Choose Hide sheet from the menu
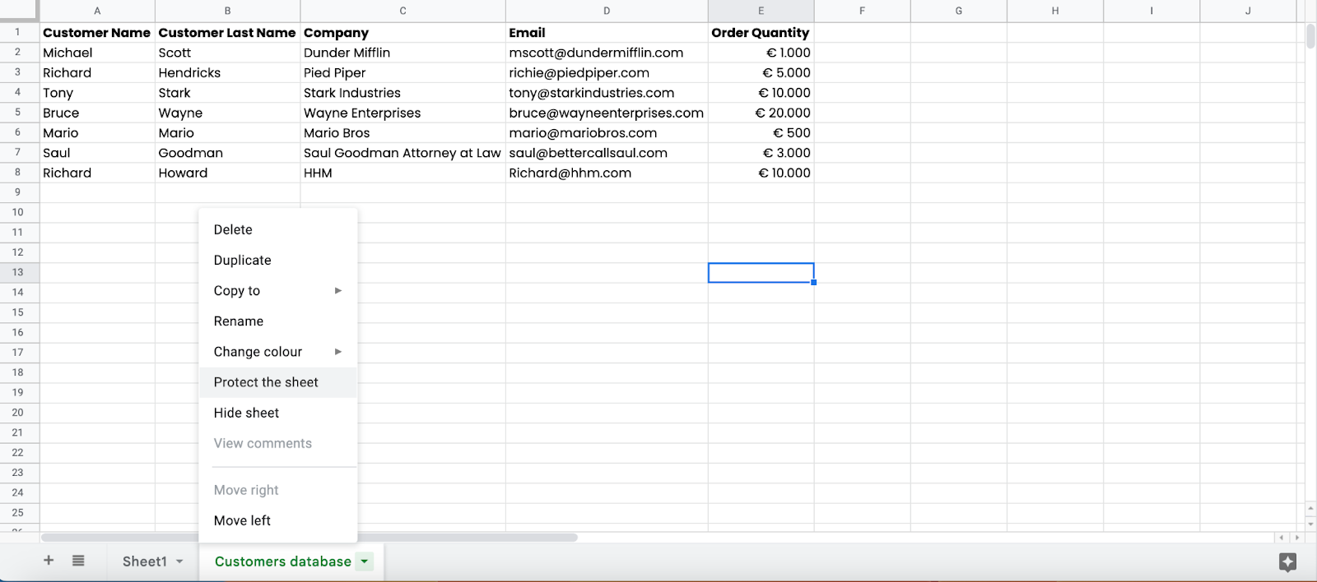The width and height of the screenshot is (1317, 582). click(278, 413)
